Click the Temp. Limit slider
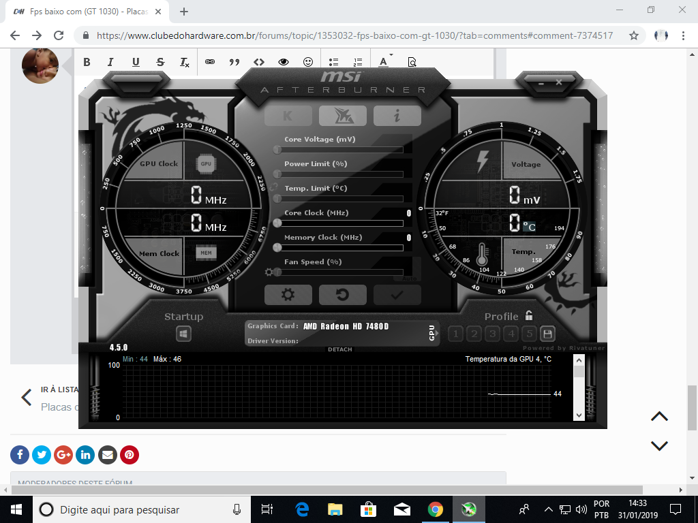Screen dimensions: 698x523 [340, 198]
